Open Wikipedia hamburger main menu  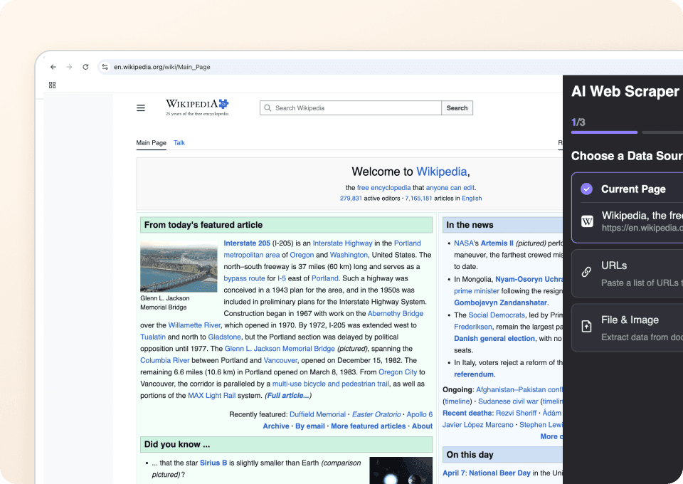[x=141, y=108]
